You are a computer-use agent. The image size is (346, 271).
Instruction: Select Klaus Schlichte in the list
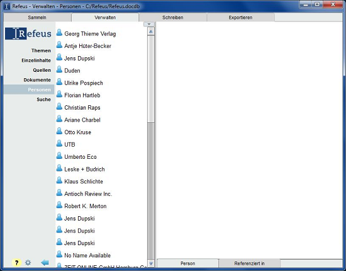(84, 182)
